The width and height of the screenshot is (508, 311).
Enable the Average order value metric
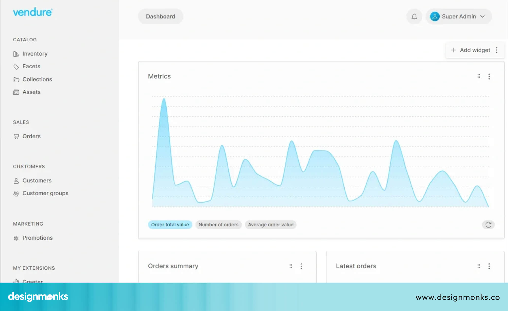click(271, 224)
